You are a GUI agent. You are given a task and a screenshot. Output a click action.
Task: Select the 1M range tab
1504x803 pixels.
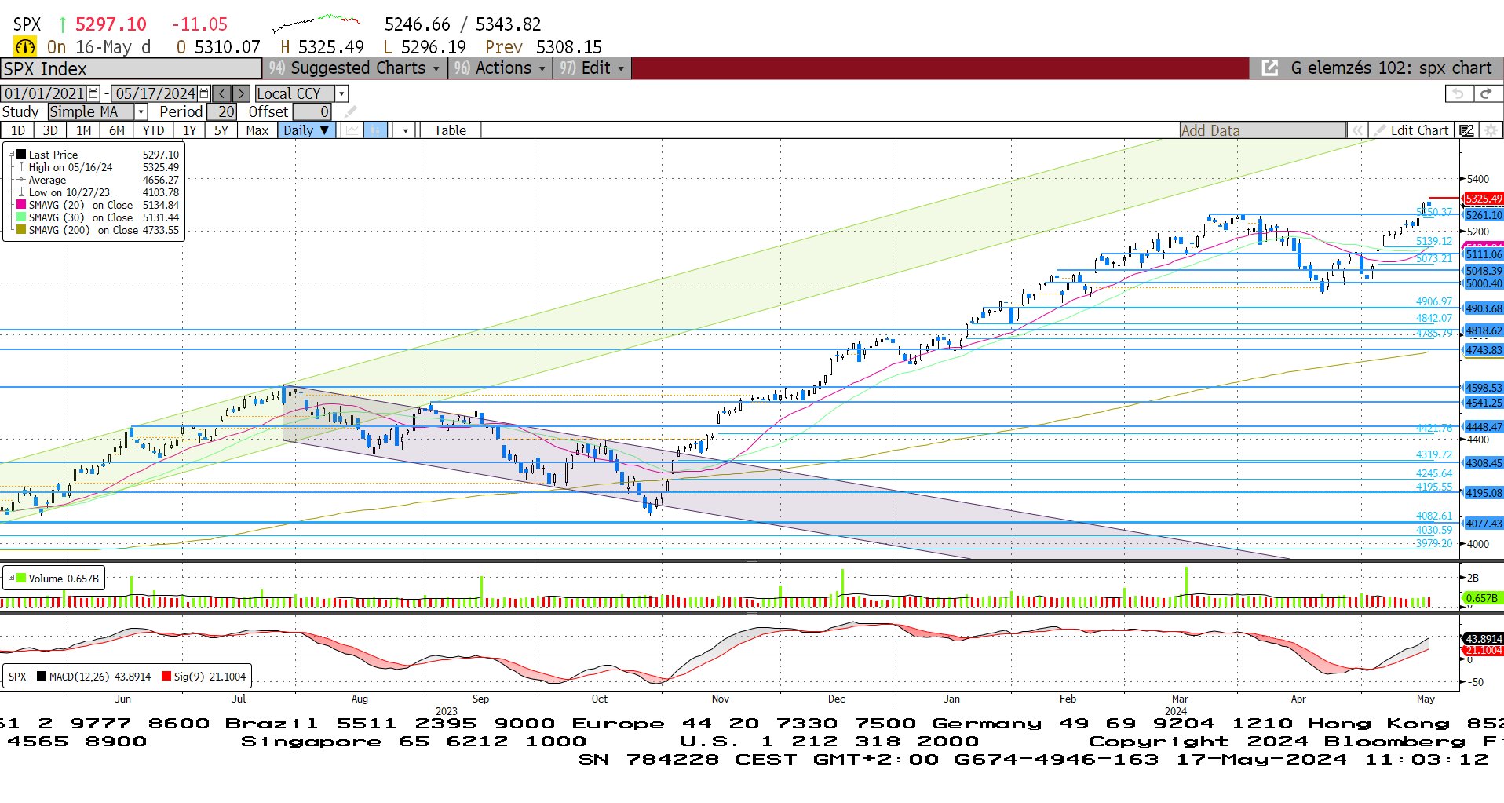coord(83,130)
